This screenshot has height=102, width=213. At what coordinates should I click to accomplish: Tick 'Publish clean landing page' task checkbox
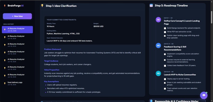click(x=165, y=36)
